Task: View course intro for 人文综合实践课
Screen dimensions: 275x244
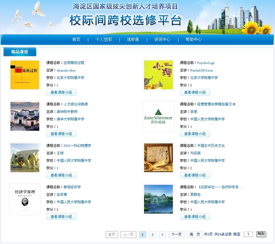Action: click(61, 134)
